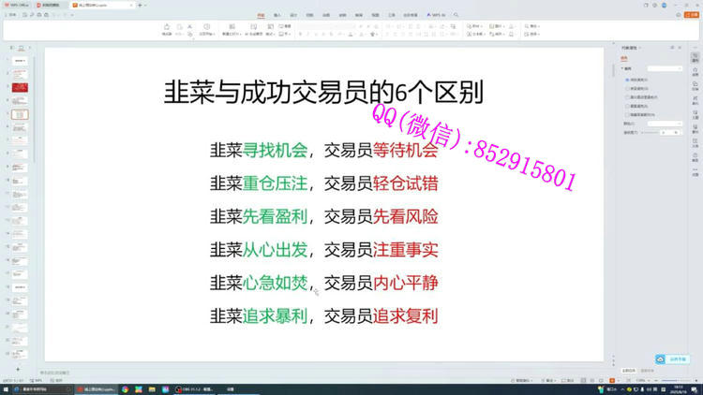Select the red slide thumbnail in the slide panel

19,87
